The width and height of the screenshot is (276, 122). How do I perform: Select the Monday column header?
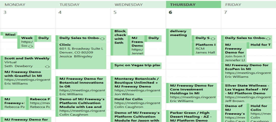point(28,4)
